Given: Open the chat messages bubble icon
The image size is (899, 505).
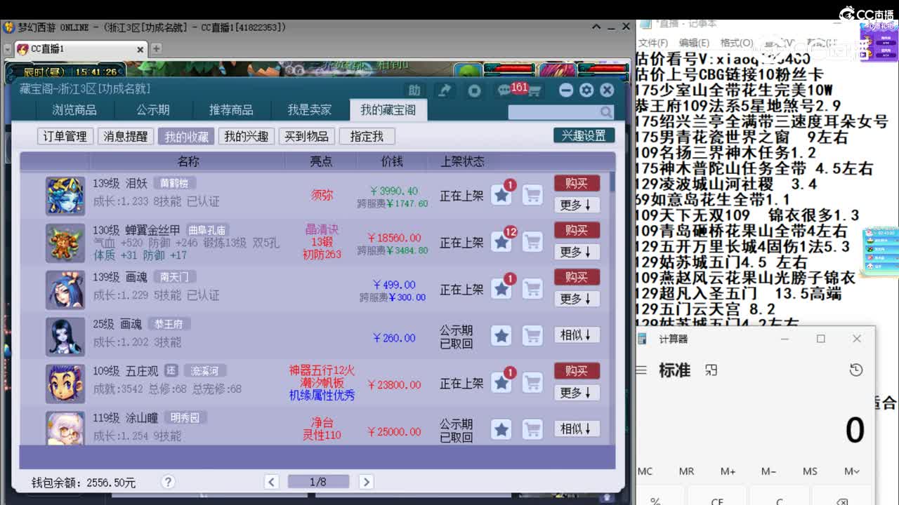Looking at the screenshot, I should (x=504, y=90).
